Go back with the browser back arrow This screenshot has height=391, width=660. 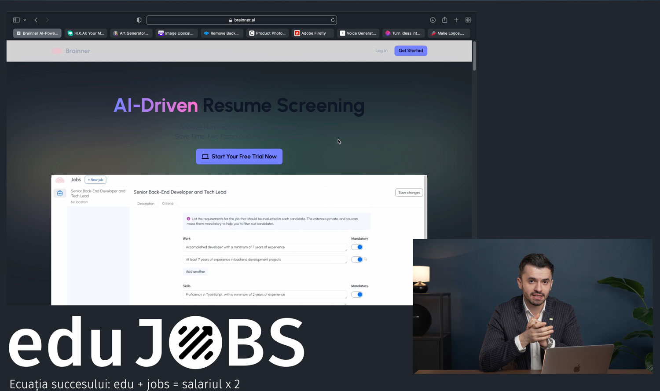click(36, 20)
